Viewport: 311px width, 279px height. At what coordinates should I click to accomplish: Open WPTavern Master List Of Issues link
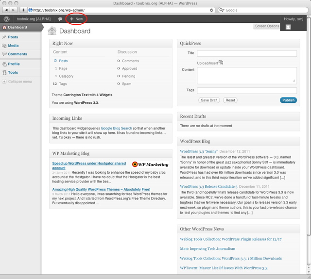224,268
